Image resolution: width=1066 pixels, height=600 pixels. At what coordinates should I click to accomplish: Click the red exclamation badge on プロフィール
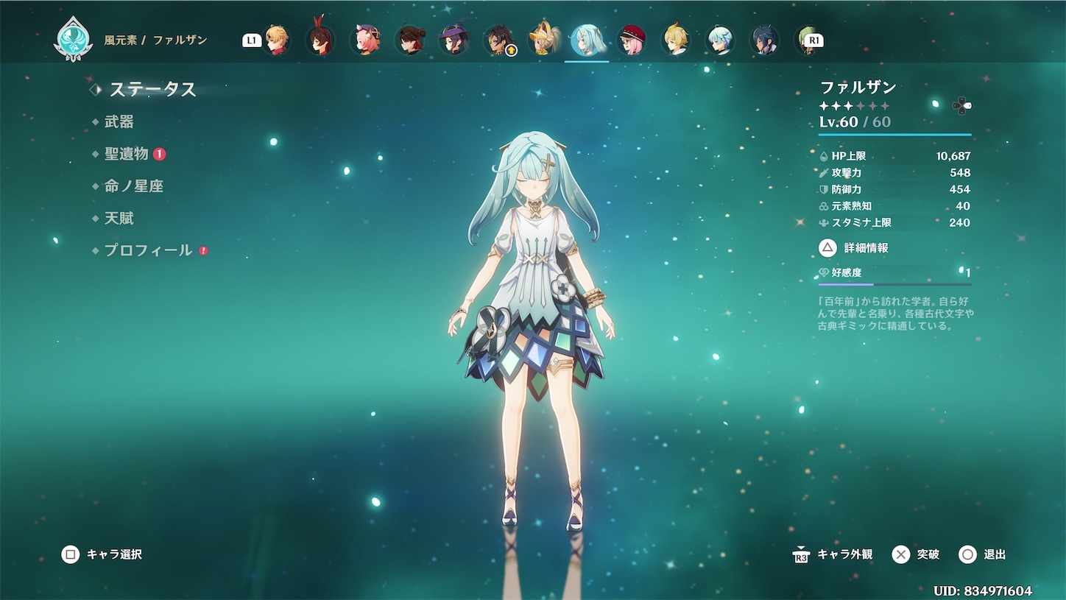[203, 250]
